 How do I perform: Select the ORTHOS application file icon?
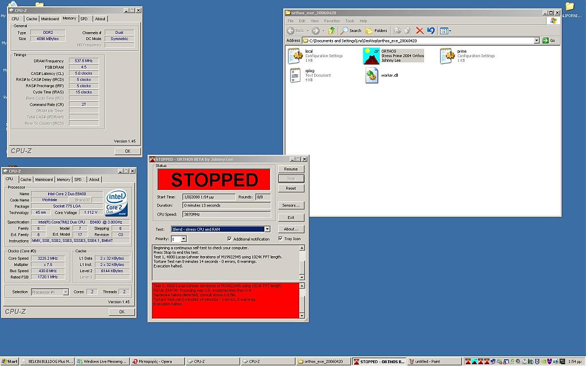pyautogui.click(x=371, y=56)
